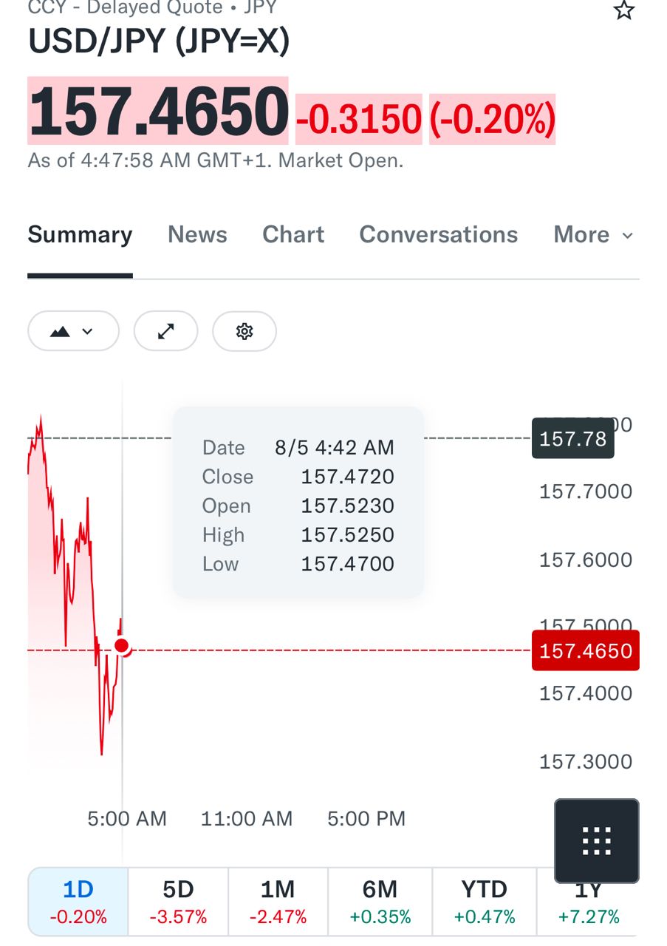667x946 pixels.
Task: Click the 157.4650 current price label
Action: click(x=586, y=650)
